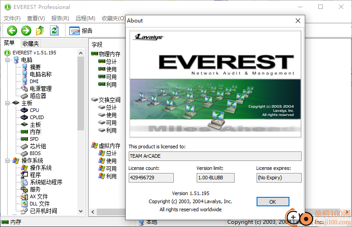Viewport: 352px width, 227px height.
Task: Select the CPU chip icon
Action: point(24,110)
